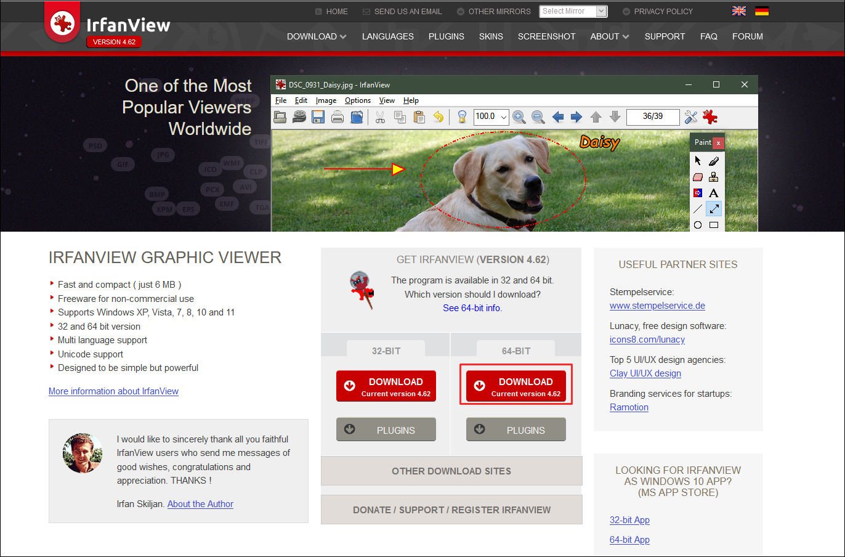Open SCREENSHOT page from navigation bar
The width and height of the screenshot is (845, 557).
tap(546, 36)
